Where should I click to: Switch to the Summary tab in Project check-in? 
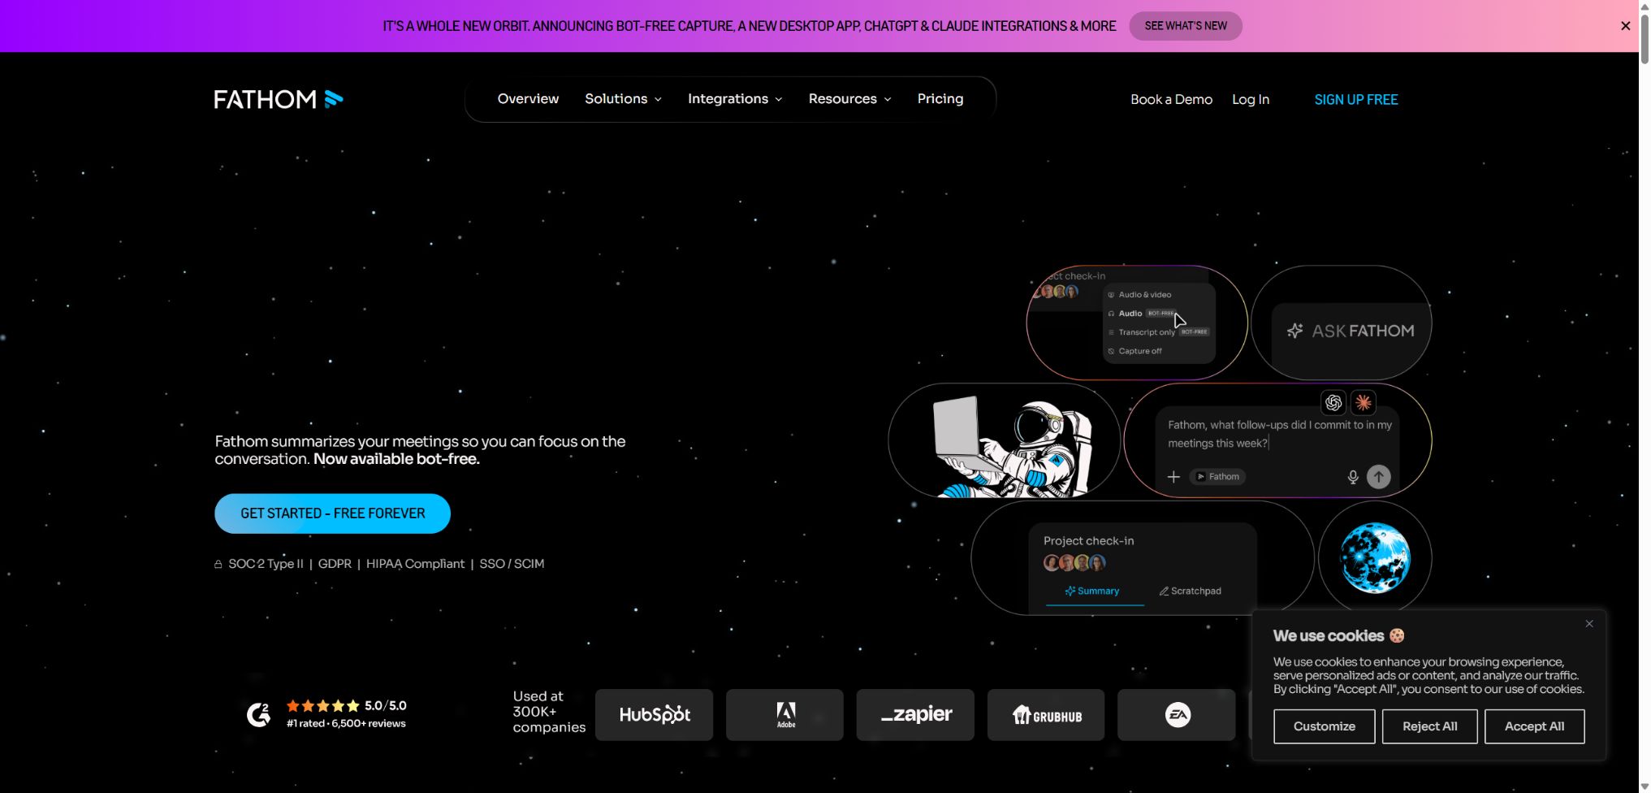(x=1092, y=591)
